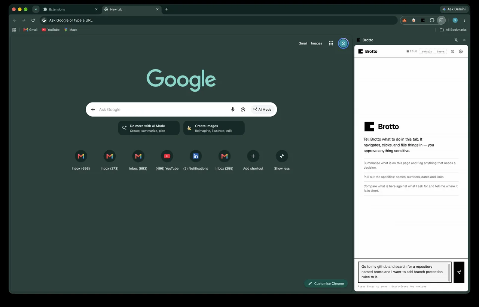Open Brotto settings gear
This screenshot has height=307, width=479.
[461, 52]
